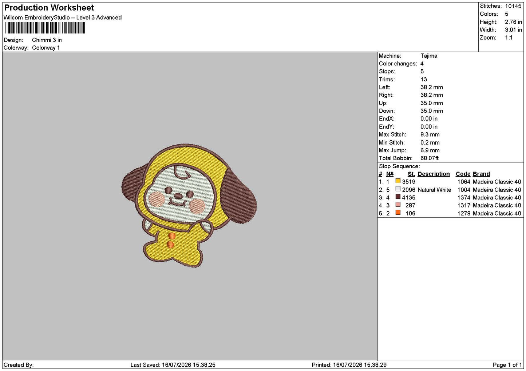This screenshot has width=526, height=371.
Task: Click the N# column header
Action: pos(390,174)
